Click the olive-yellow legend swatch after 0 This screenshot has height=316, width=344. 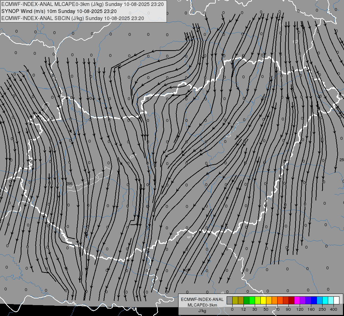pos(235,301)
